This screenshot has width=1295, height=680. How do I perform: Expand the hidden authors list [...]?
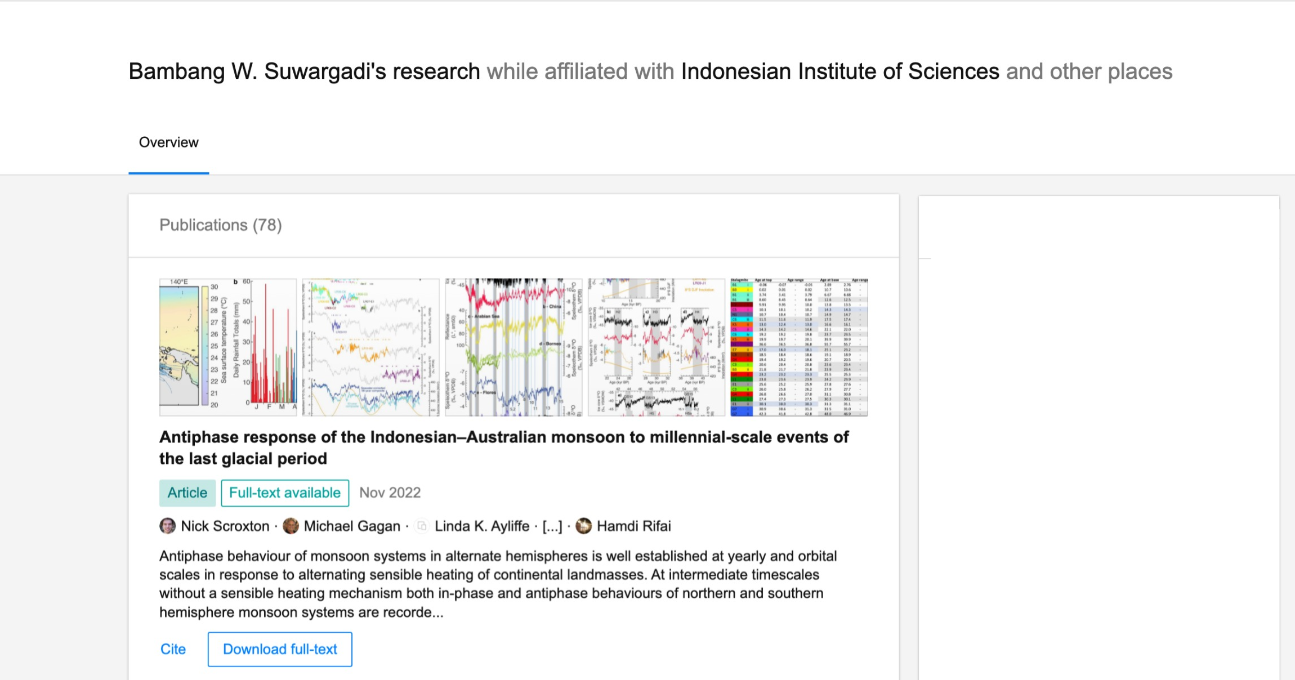(552, 526)
